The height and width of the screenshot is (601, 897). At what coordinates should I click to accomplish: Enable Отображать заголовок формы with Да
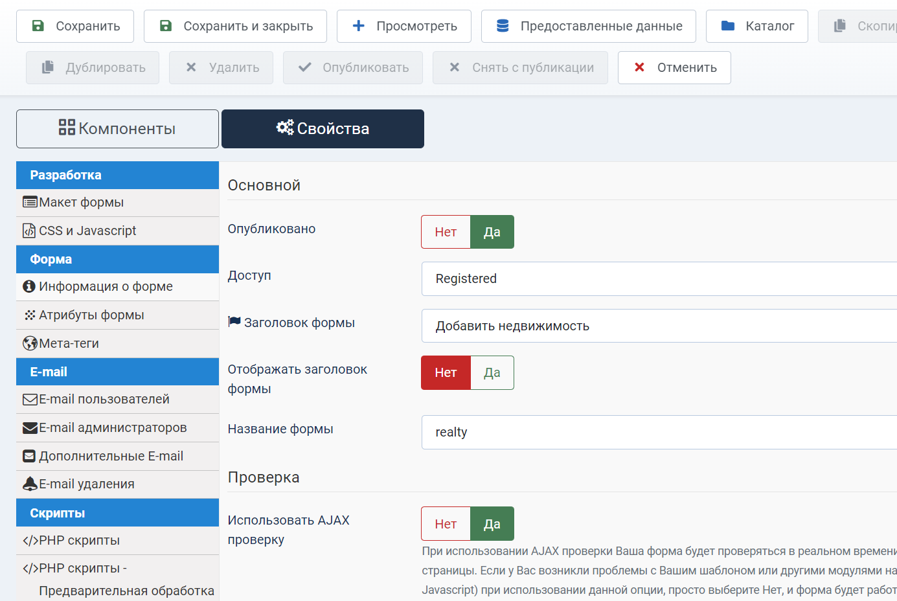click(492, 372)
